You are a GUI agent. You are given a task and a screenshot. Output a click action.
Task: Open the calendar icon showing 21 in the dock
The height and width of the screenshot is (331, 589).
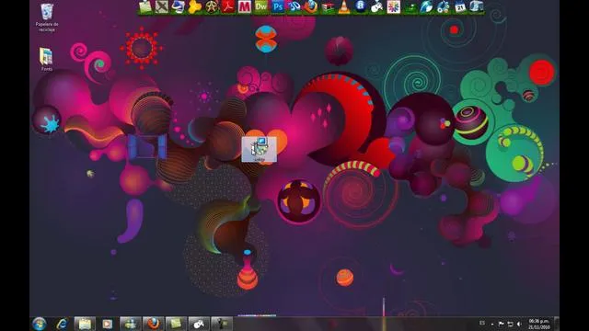click(460, 6)
